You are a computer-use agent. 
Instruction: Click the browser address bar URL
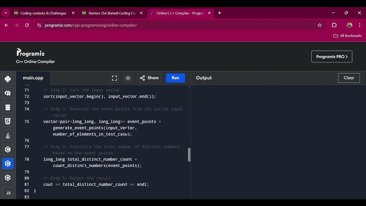91,25
